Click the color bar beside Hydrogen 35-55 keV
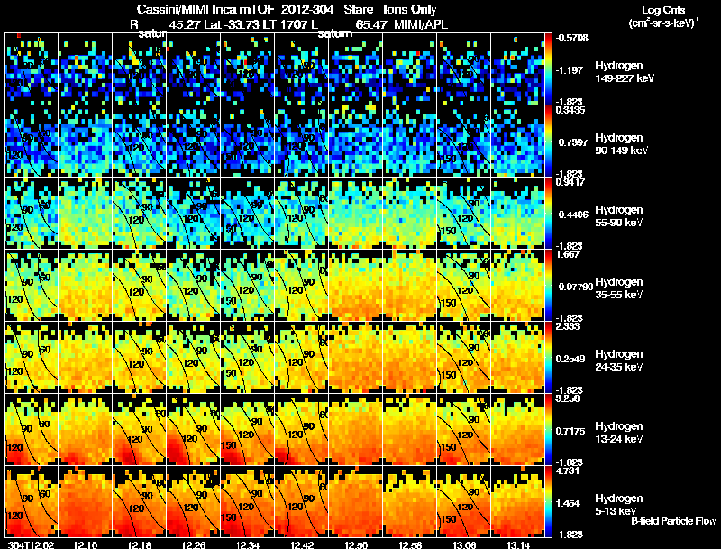The width and height of the screenshot is (721, 549). click(548, 286)
